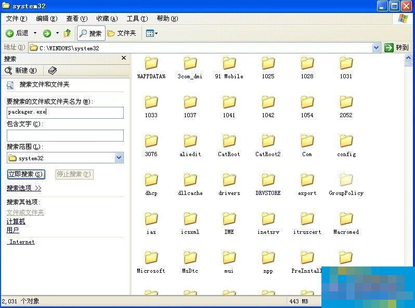
Task: Select the inetsrv folder
Action: click(x=268, y=223)
